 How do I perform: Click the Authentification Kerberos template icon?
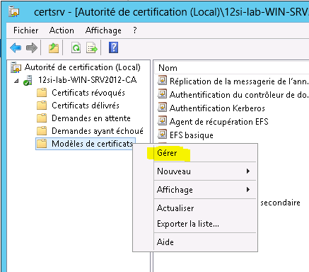[x=162, y=107]
